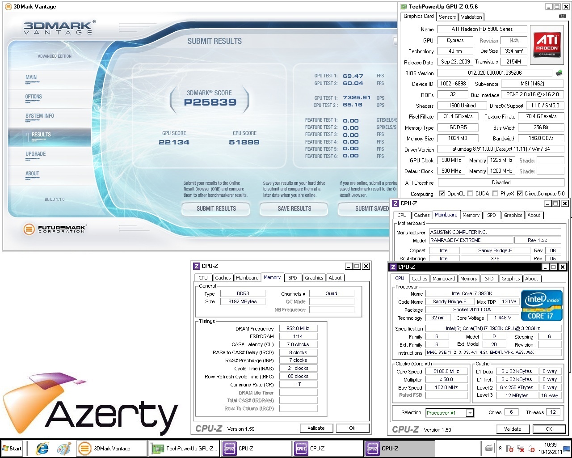Click the ATI Radeon logo in GPU-Z
572x458 pixels.
click(547, 44)
